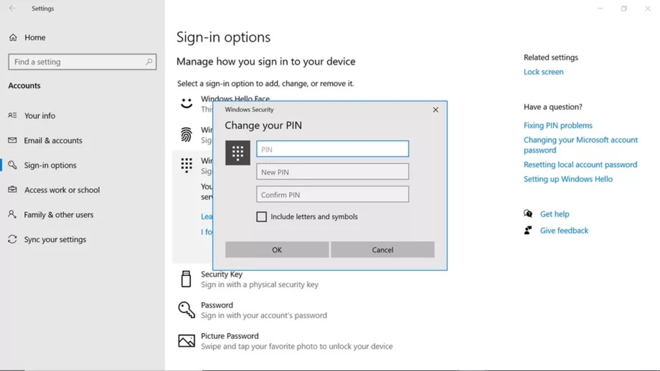Enable Include letters and symbols checkbox
The width and height of the screenshot is (660, 371).
pyautogui.click(x=261, y=217)
